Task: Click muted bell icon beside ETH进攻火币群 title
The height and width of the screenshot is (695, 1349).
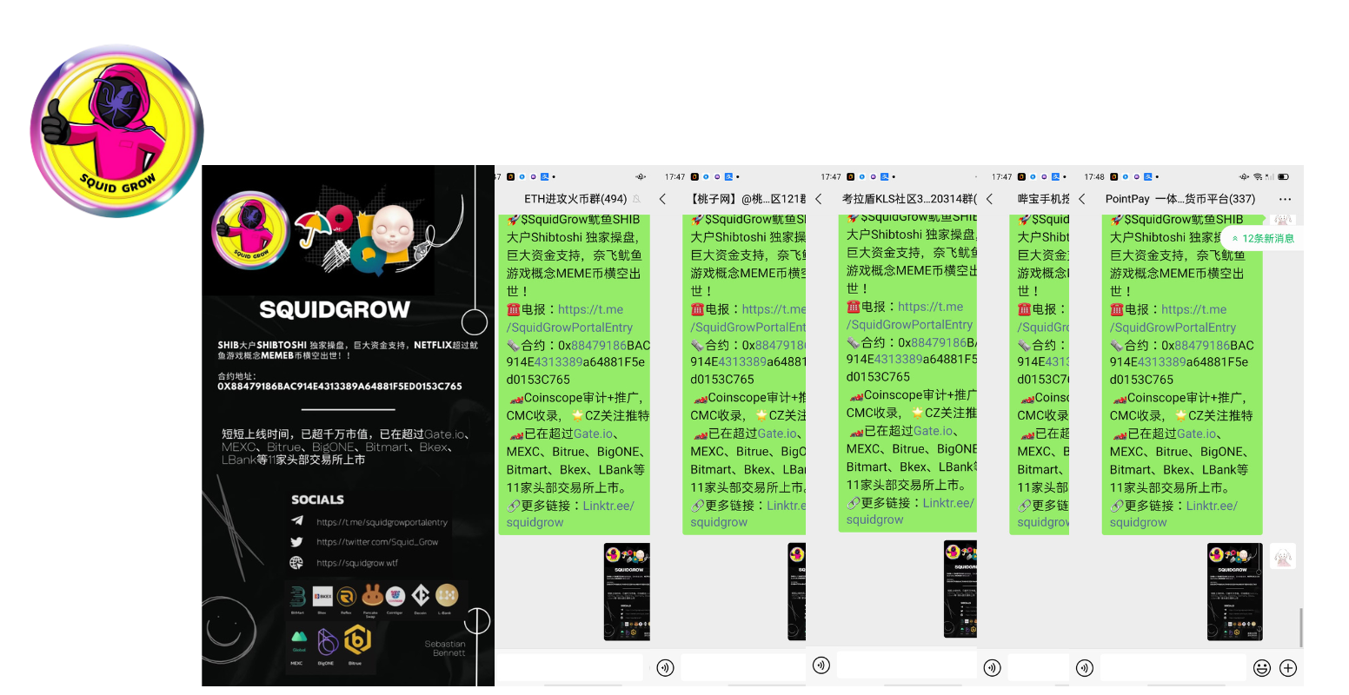Action: click(637, 199)
